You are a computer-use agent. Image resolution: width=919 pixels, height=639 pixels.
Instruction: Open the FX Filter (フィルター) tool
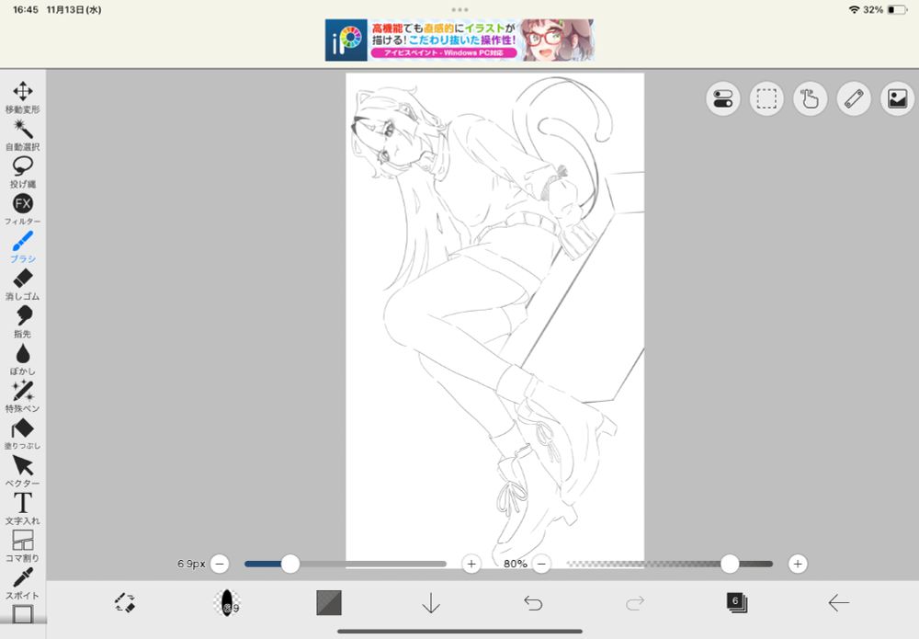[x=23, y=210]
